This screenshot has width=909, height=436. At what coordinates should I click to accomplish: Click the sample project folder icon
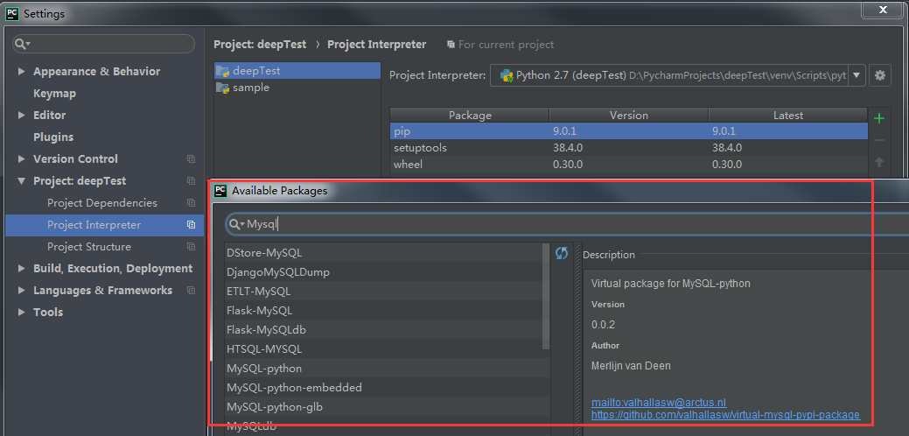click(x=222, y=88)
